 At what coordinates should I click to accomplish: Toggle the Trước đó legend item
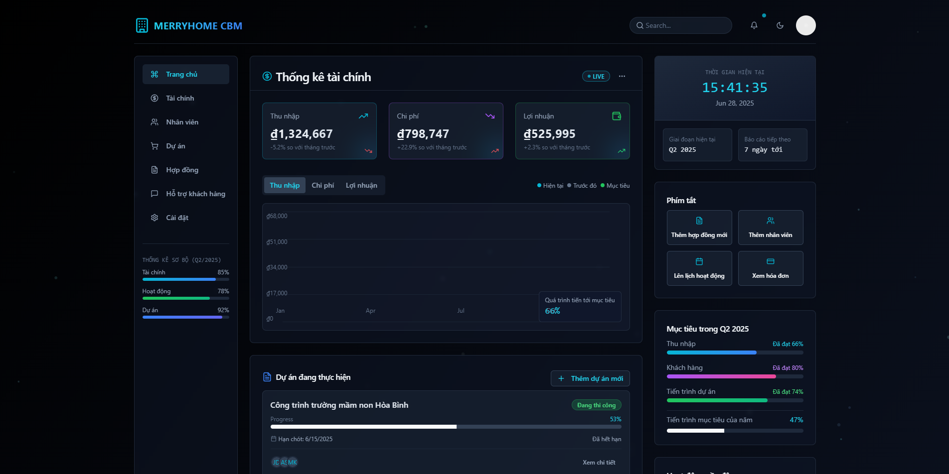582,186
